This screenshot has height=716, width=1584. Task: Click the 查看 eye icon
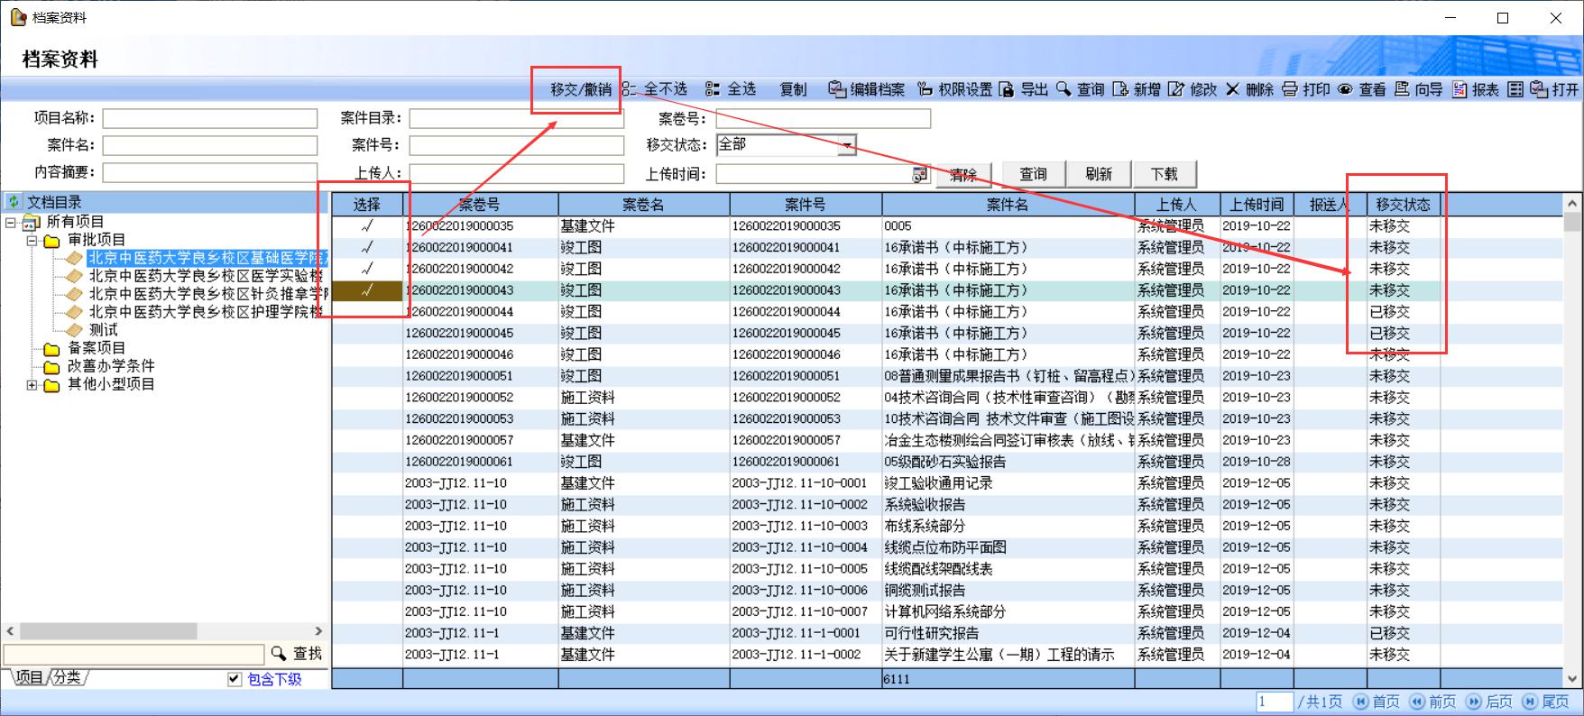pos(1345,89)
